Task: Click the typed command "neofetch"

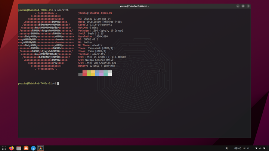Action: coord(63,10)
